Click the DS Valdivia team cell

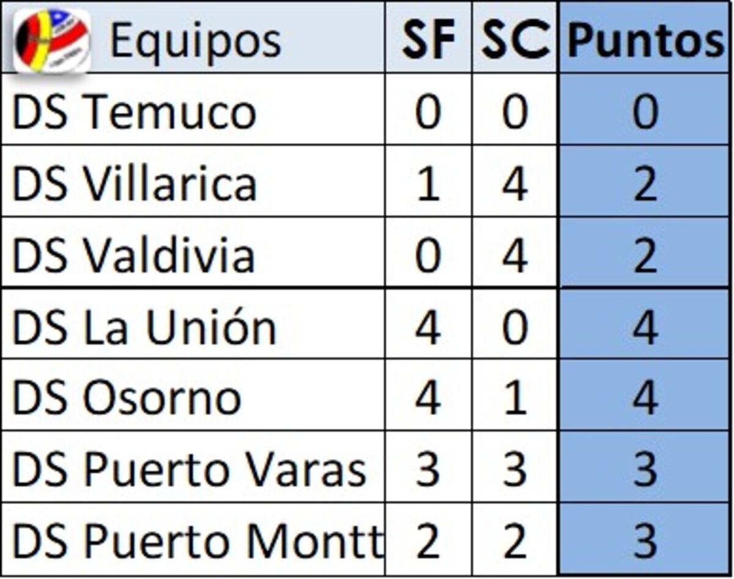pyautogui.click(x=193, y=252)
